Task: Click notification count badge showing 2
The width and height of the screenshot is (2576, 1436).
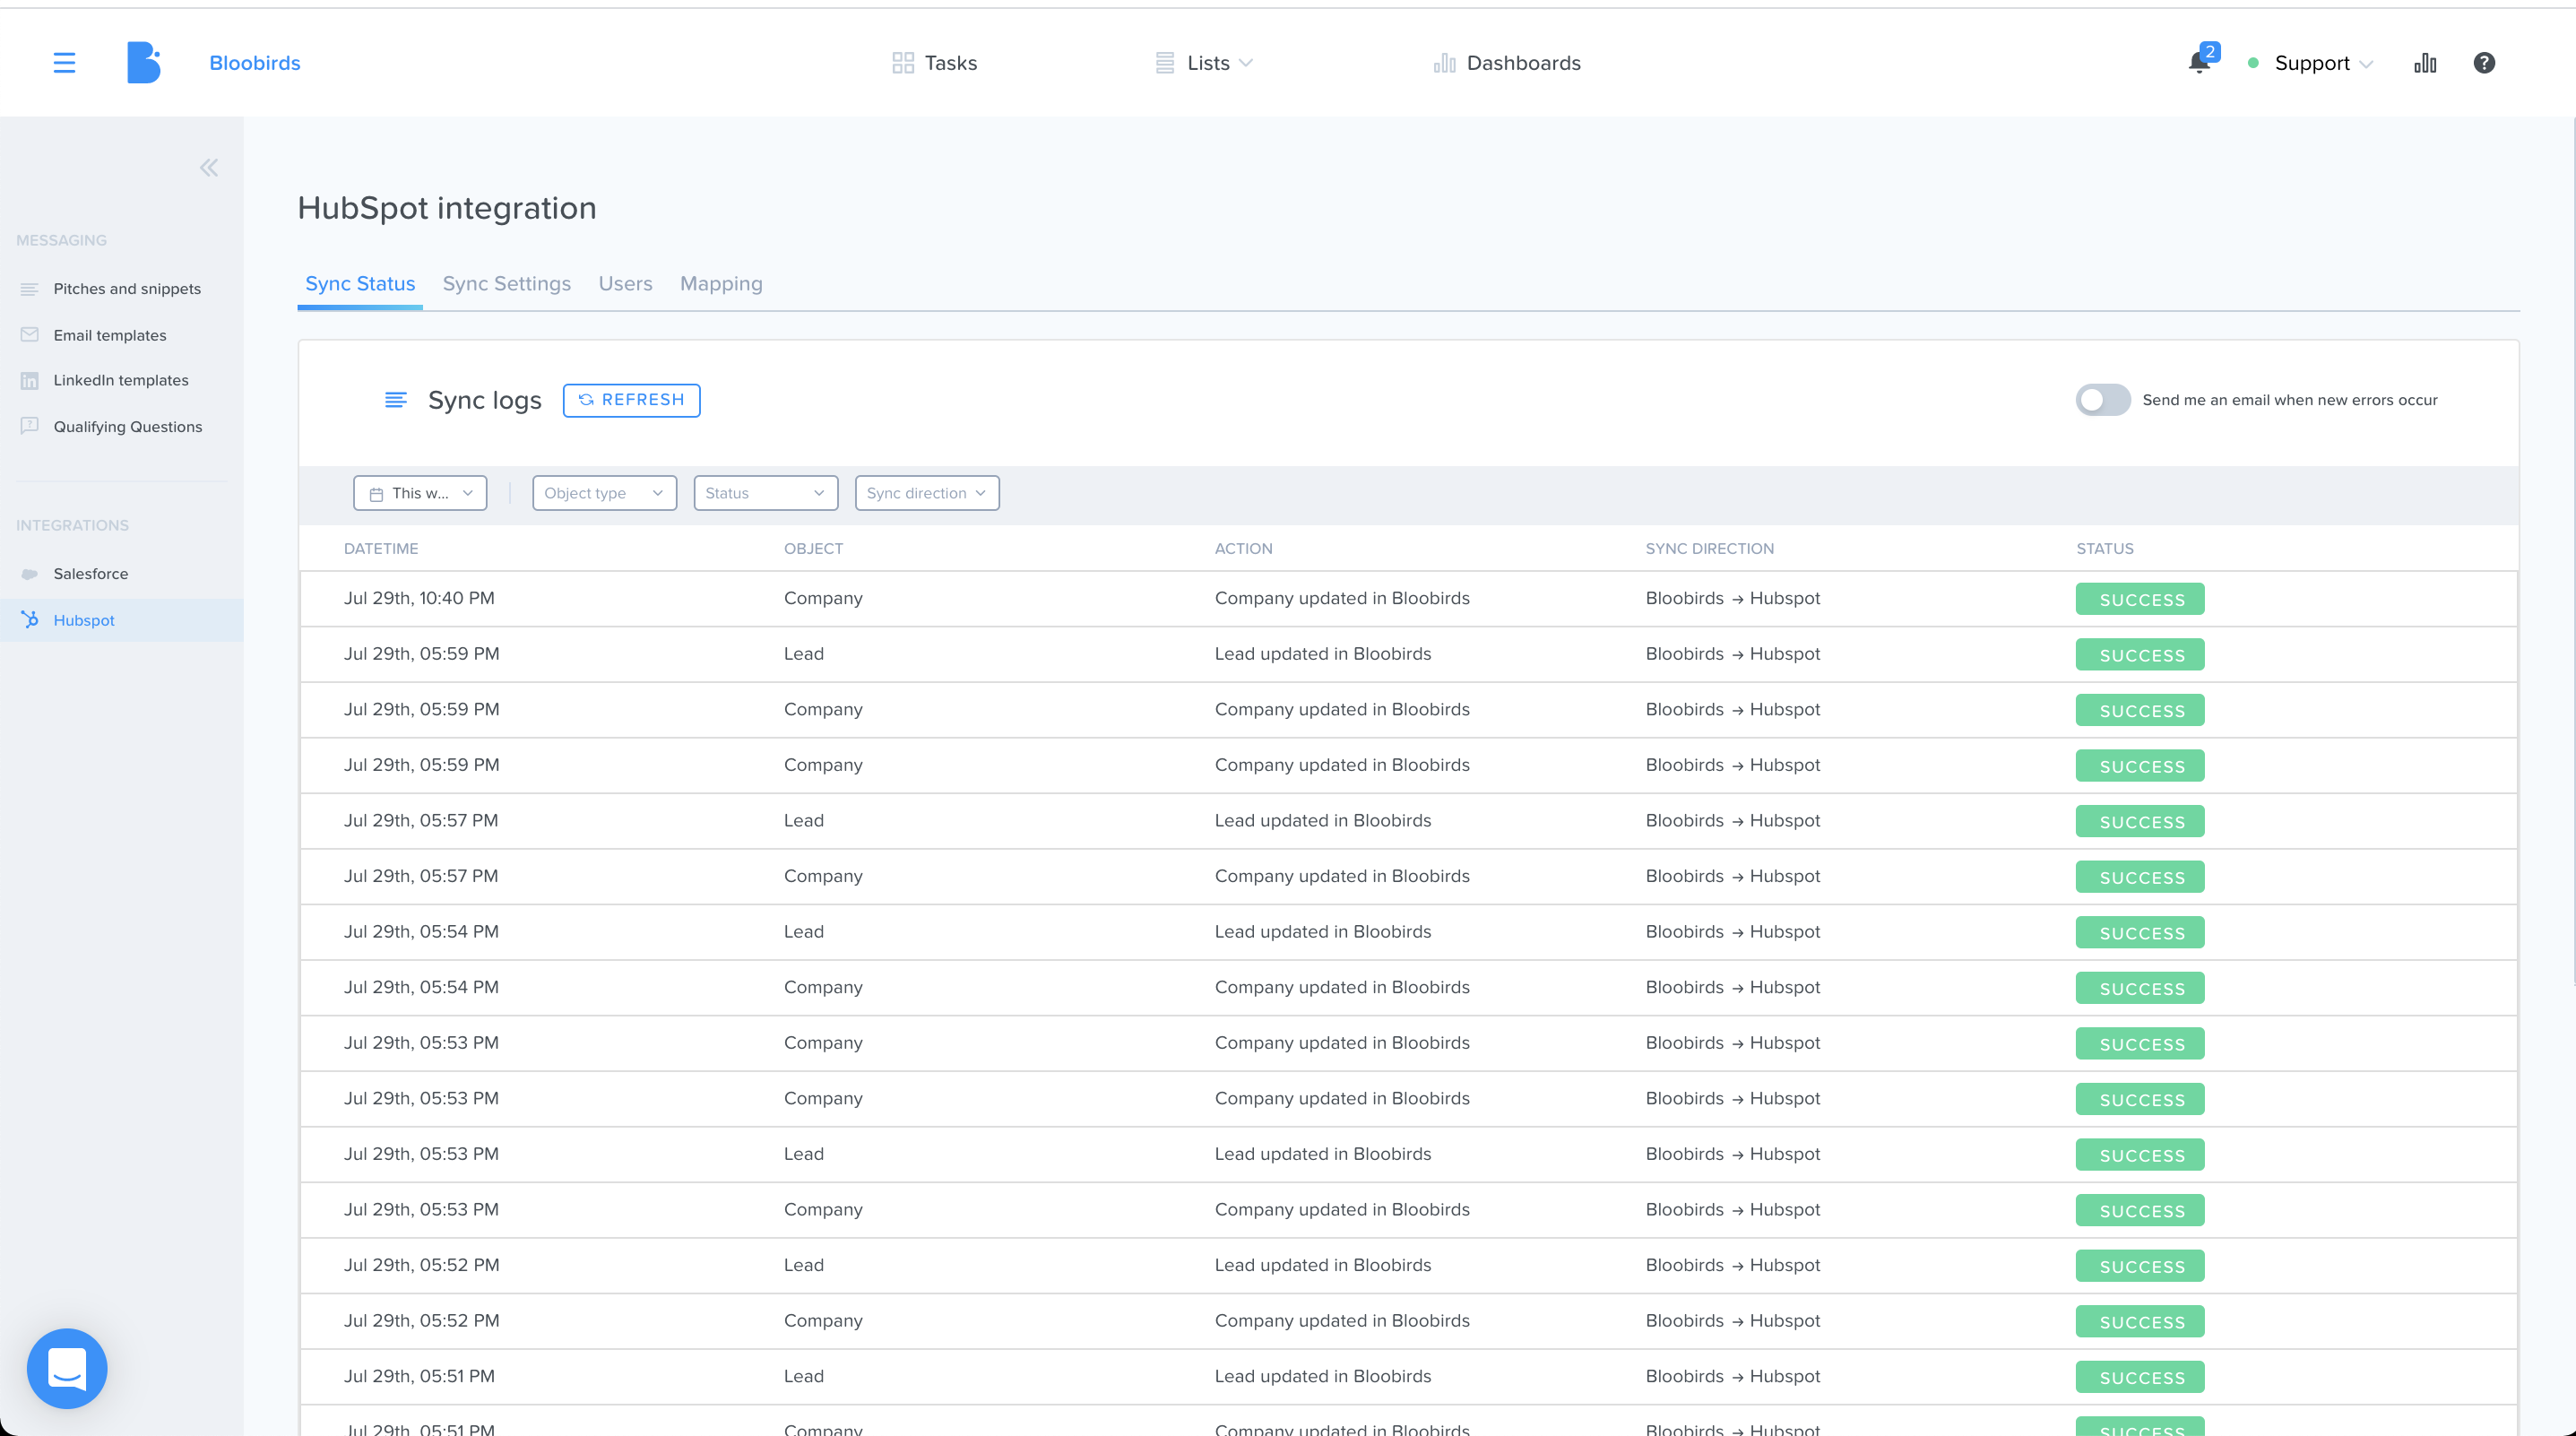Action: tap(2210, 51)
